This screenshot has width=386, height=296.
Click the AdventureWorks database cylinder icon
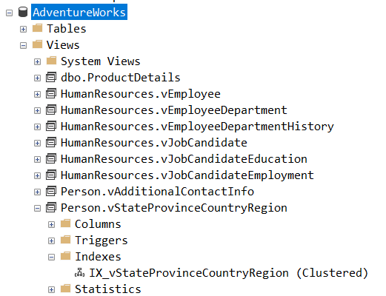(x=23, y=12)
